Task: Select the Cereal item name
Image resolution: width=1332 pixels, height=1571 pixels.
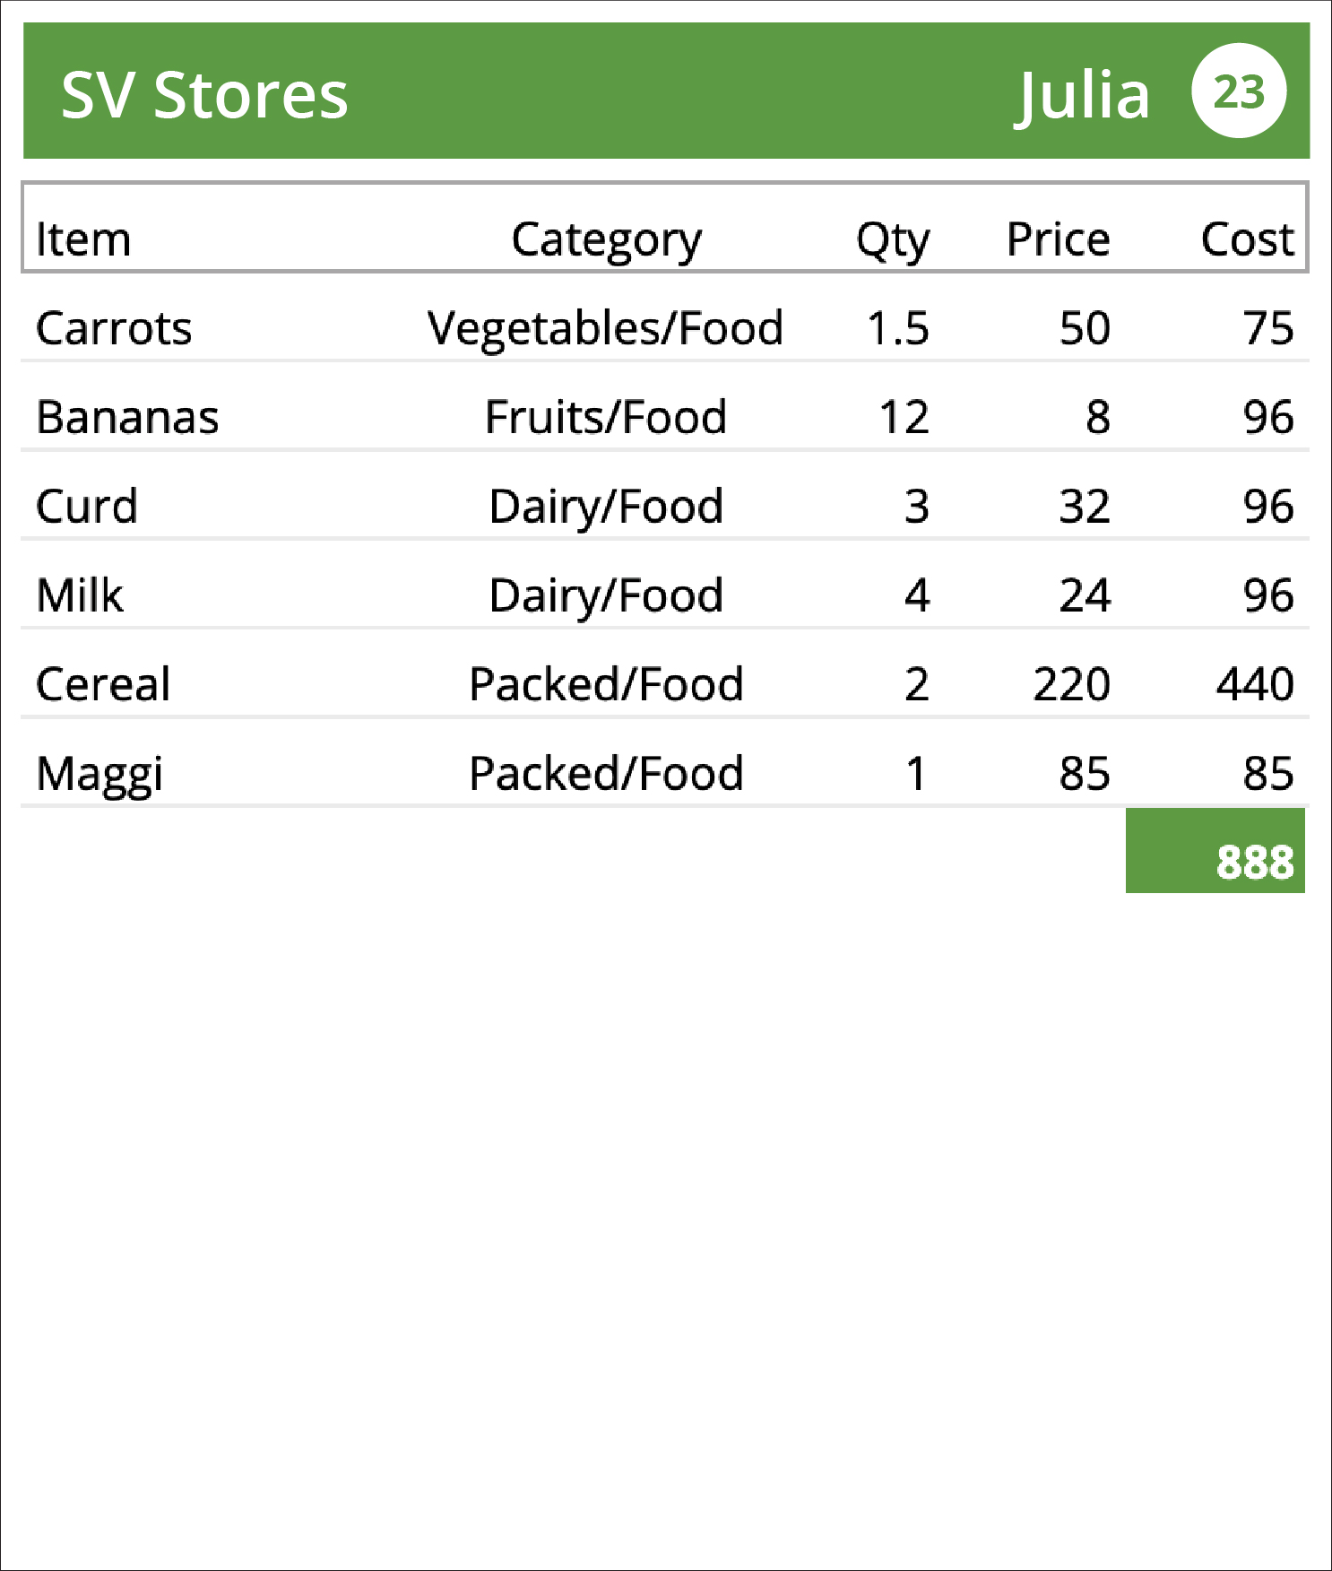Action: click(103, 684)
